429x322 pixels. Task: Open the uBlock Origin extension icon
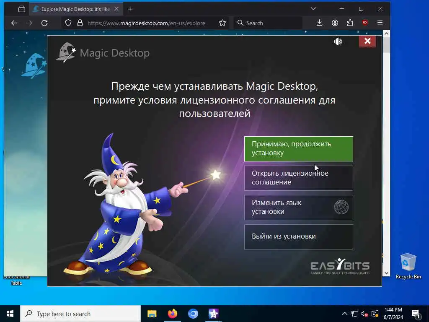point(365,23)
